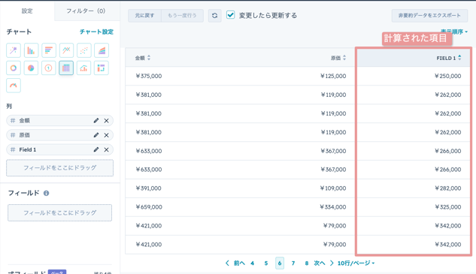Sort by FIELD 1 column header
The image size is (476, 274).
click(x=449, y=58)
